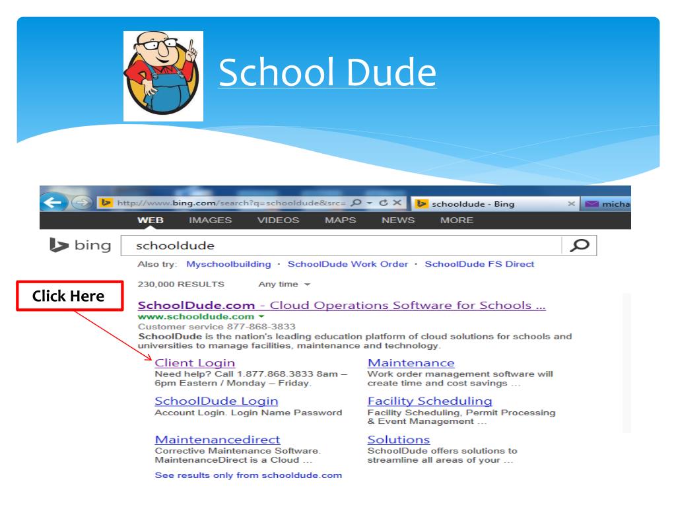Open the address bar dropdown arrow
Image resolution: width=676 pixels, height=507 pixels.
(370, 203)
